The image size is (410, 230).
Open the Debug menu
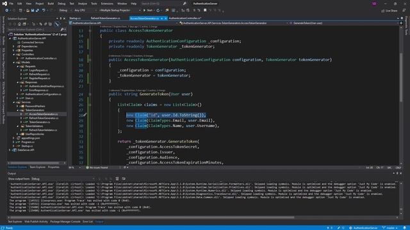coord(61,4)
